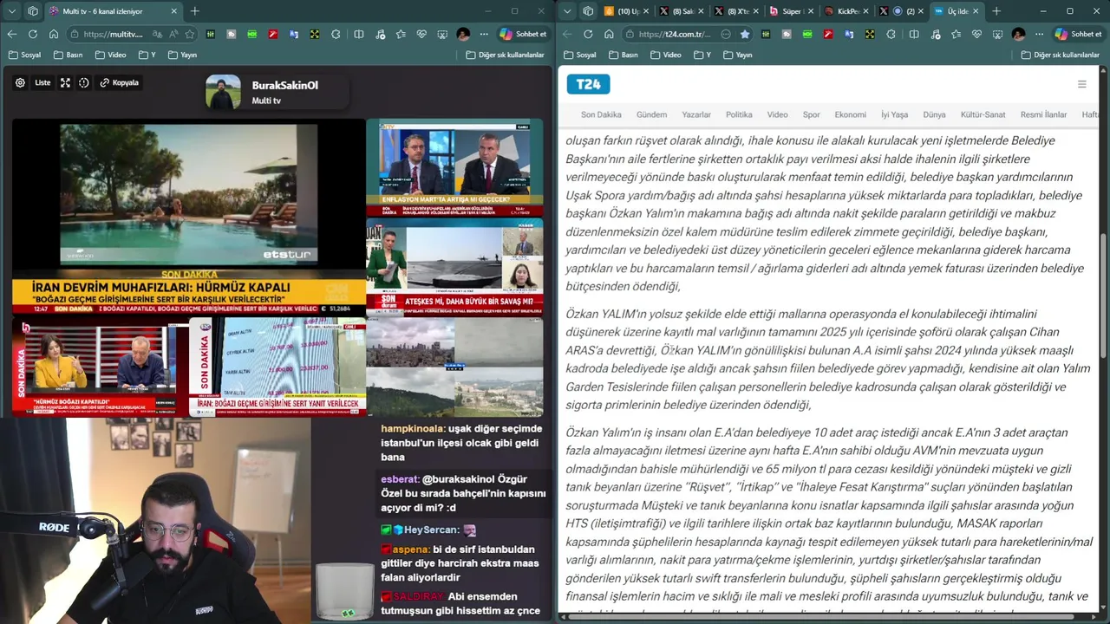
Task: Click read aloud icon in Multi tv address bar
Action: point(173,35)
